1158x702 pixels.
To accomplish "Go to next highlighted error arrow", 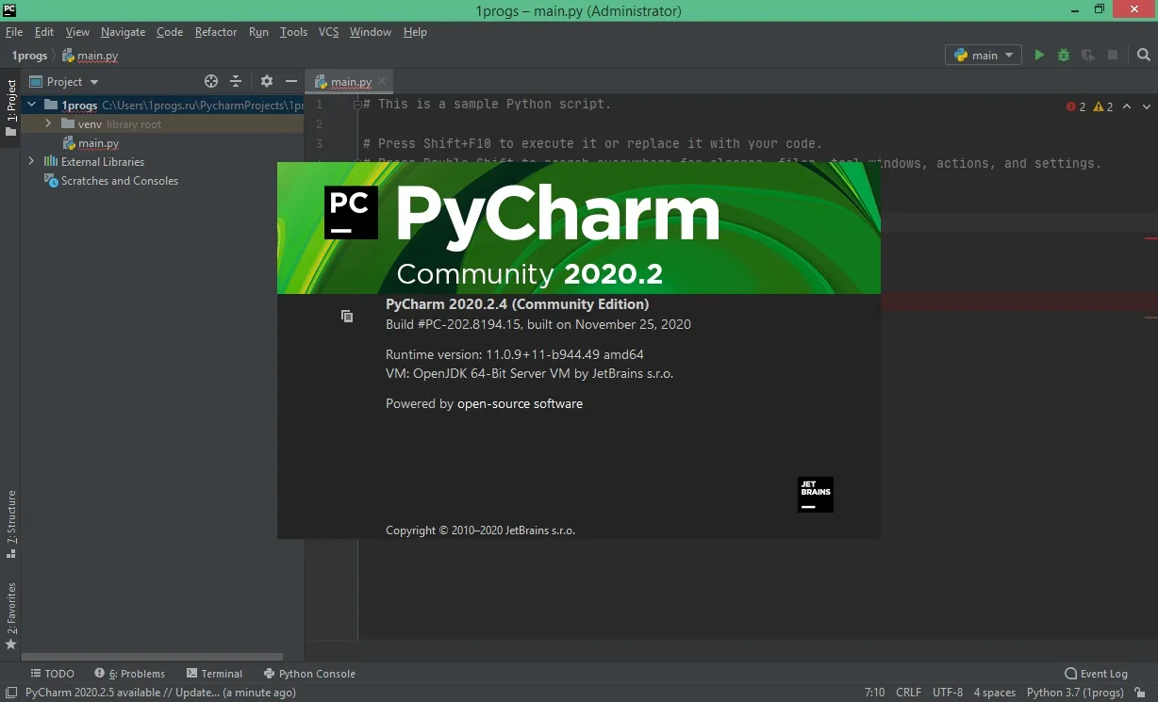I will click(x=1147, y=106).
